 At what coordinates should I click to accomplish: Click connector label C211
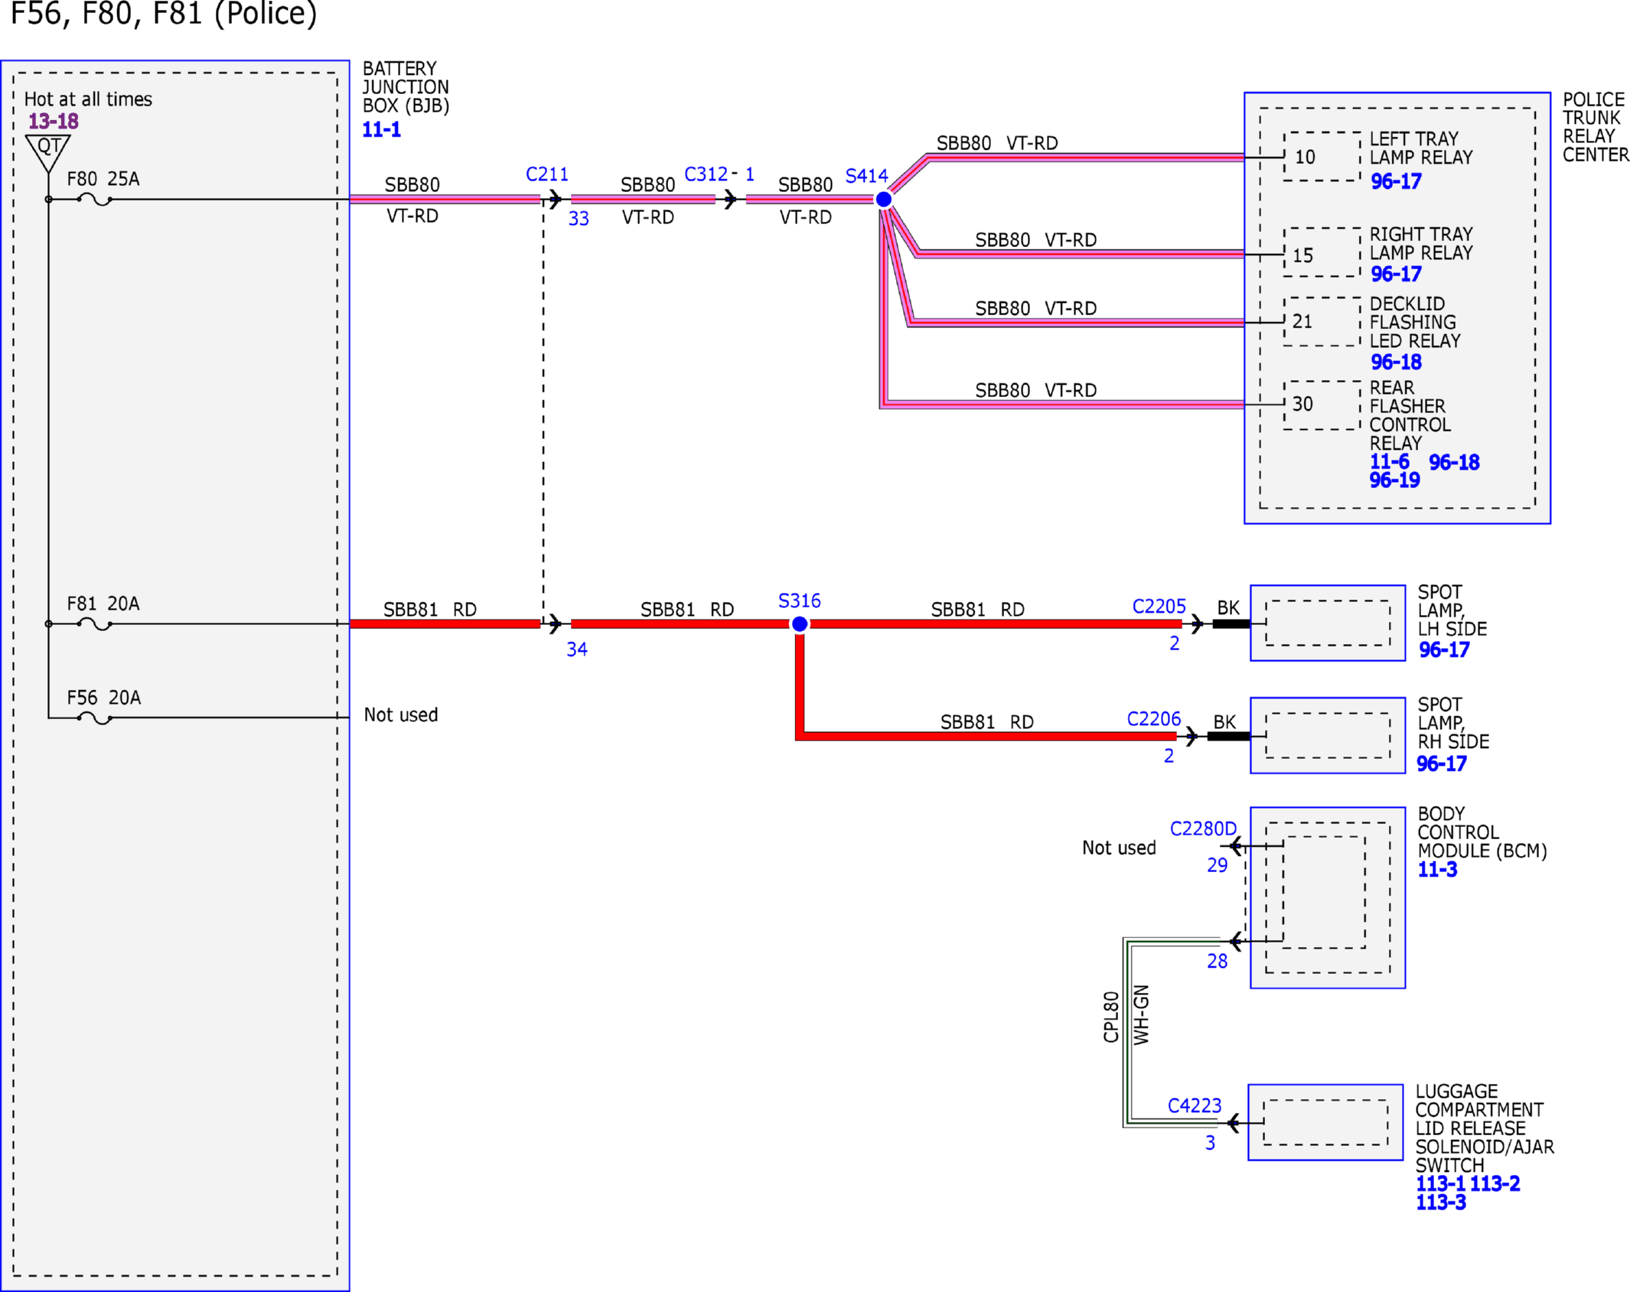click(x=546, y=174)
